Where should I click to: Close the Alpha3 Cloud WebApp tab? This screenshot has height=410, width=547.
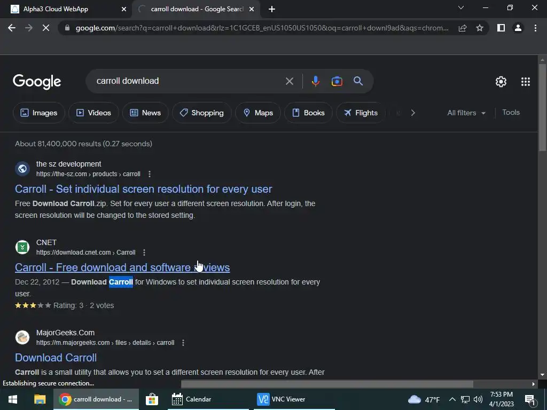(x=124, y=9)
